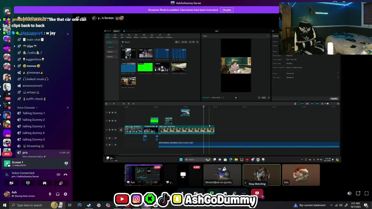This screenshot has width=372, height=209.
Task: Collapse the Voice Channels category
Action: (x=27, y=108)
